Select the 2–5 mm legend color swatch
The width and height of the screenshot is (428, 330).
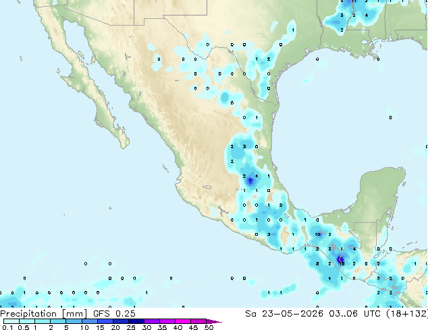pos(58,321)
